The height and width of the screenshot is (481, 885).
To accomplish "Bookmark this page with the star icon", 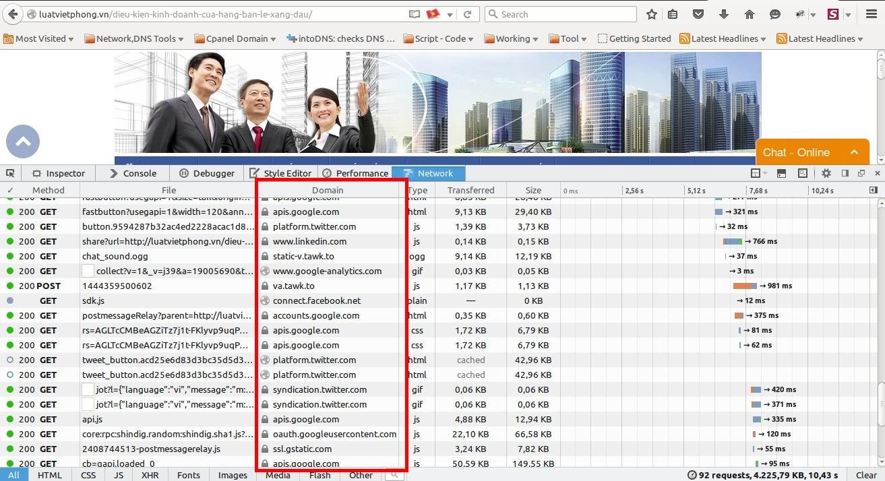I will click(651, 14).
